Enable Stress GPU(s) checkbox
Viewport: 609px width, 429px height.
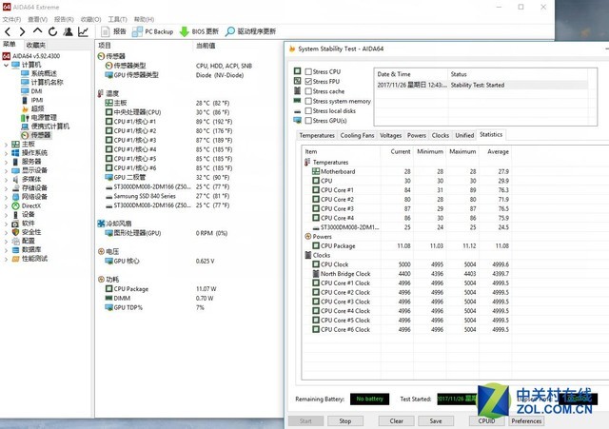click(308, 121)
